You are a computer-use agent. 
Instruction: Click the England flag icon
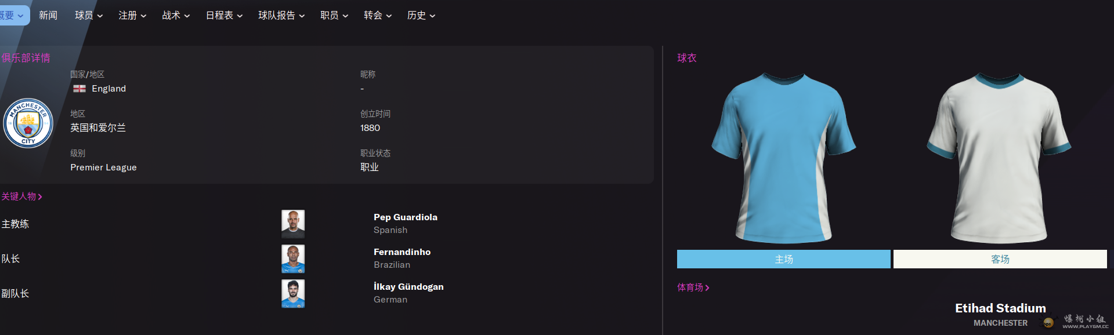79,89
